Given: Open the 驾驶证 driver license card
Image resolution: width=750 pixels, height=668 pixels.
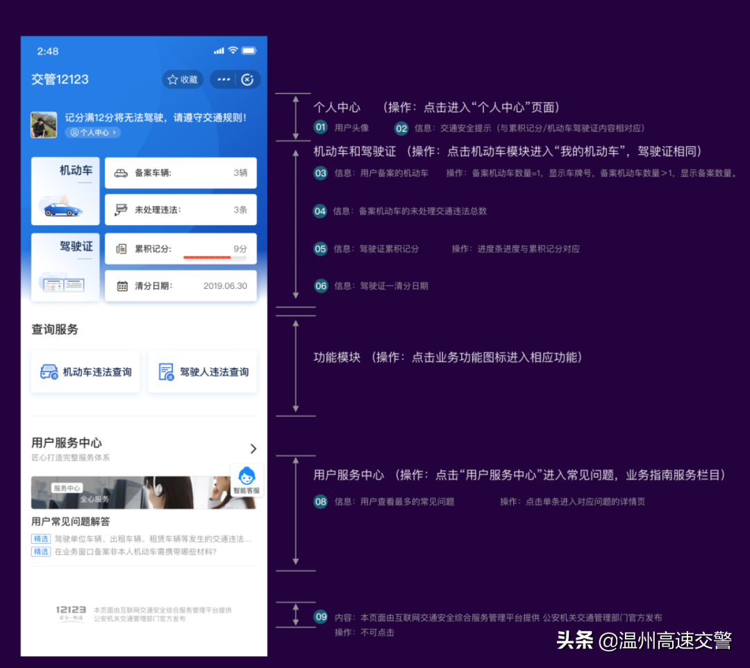Looking at the screenshot, I should [x=65, y=267].
